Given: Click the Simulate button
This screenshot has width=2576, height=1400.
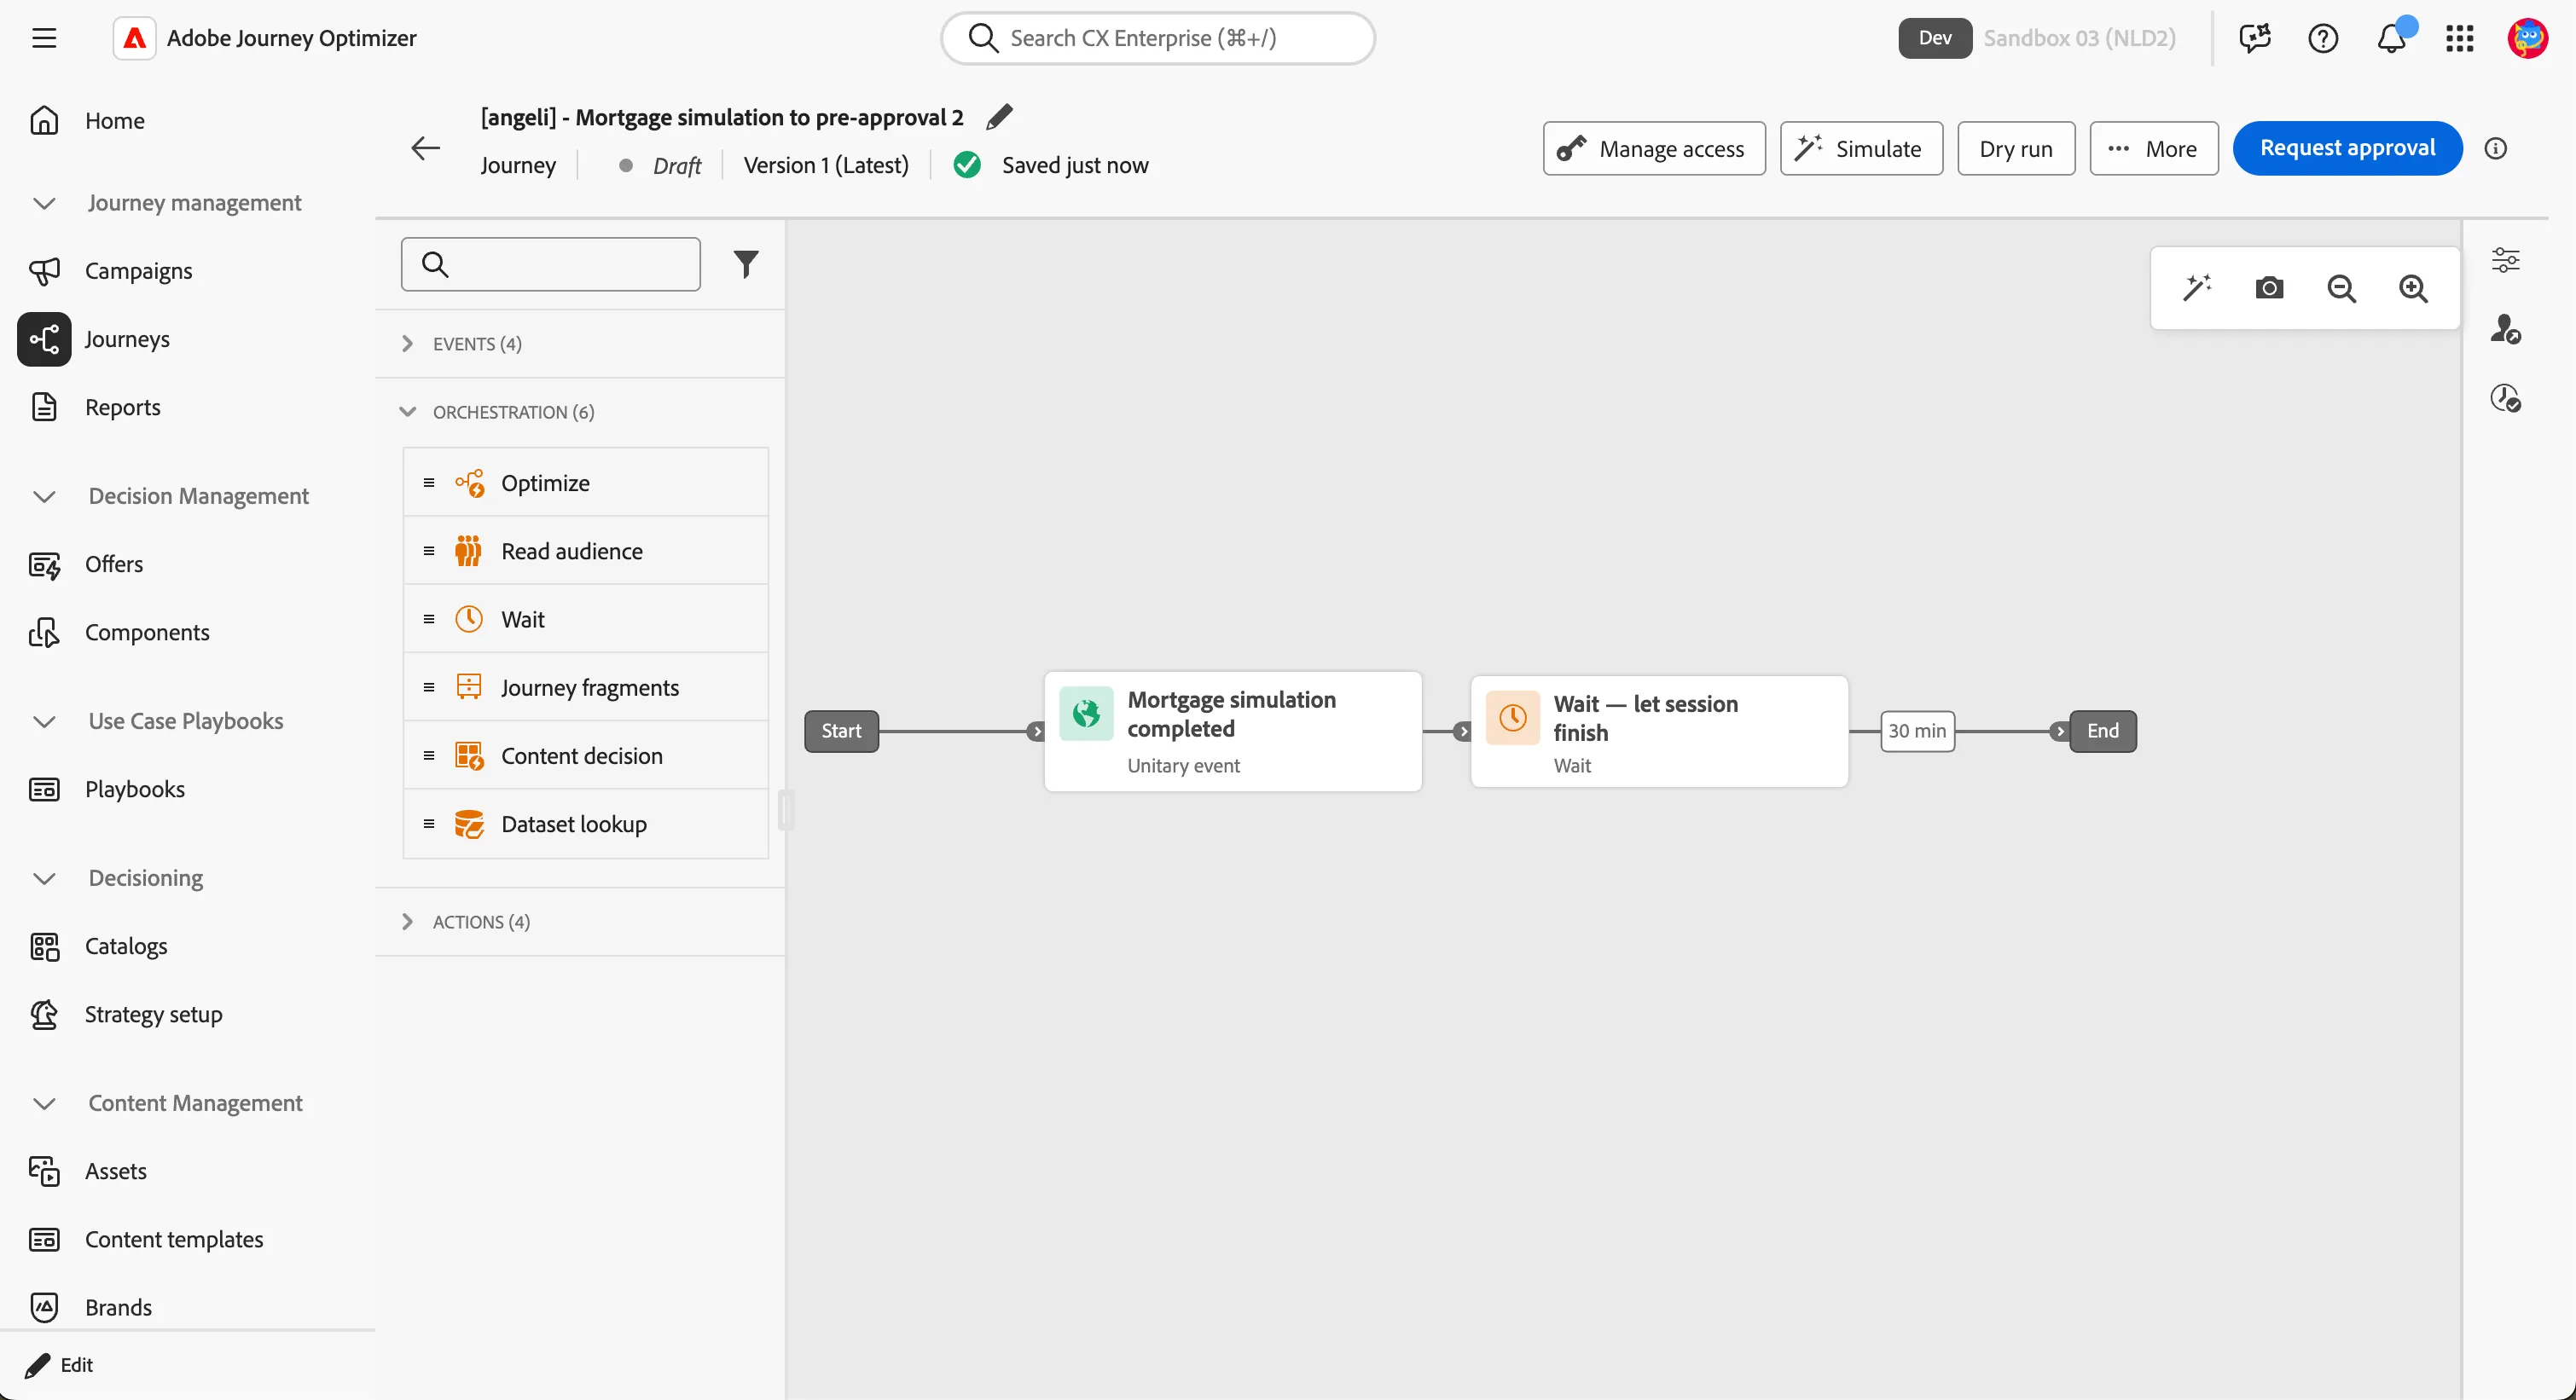Looking at the screenshot, I should coord(1860,148).
